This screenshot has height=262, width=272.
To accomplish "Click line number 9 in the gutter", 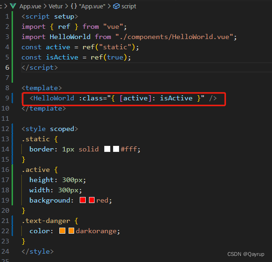I will coord(7,98).
